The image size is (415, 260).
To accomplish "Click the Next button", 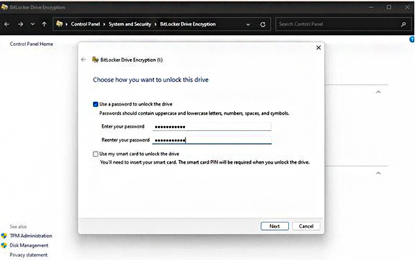I will (274, 226).
